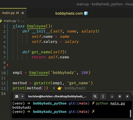The height and width of the screenshot is (120, 133).
Task: Click the M modified marker on tab
Action: (17, 13)
